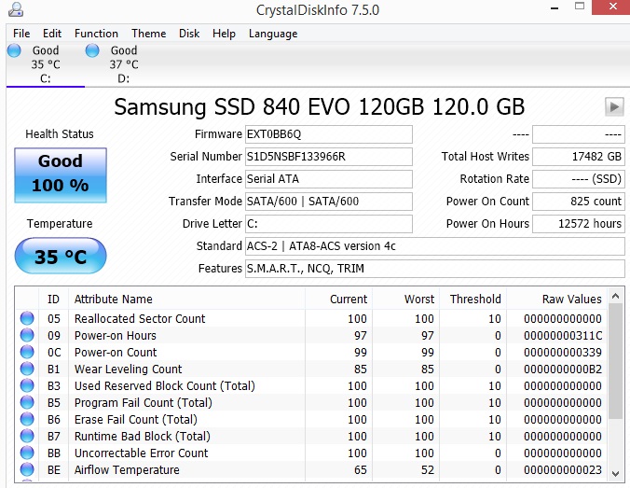Click status orb for Program Fail Count
This screenshot has width=630, height=488.
(x=27, y=402)
